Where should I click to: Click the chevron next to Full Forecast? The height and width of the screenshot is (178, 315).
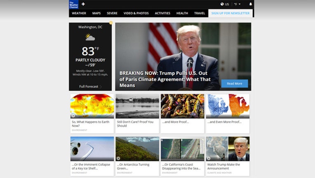(x=101, y=87)
